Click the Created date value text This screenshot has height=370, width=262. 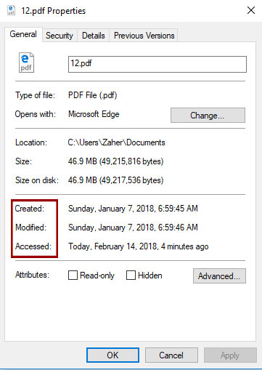(133, 209)
